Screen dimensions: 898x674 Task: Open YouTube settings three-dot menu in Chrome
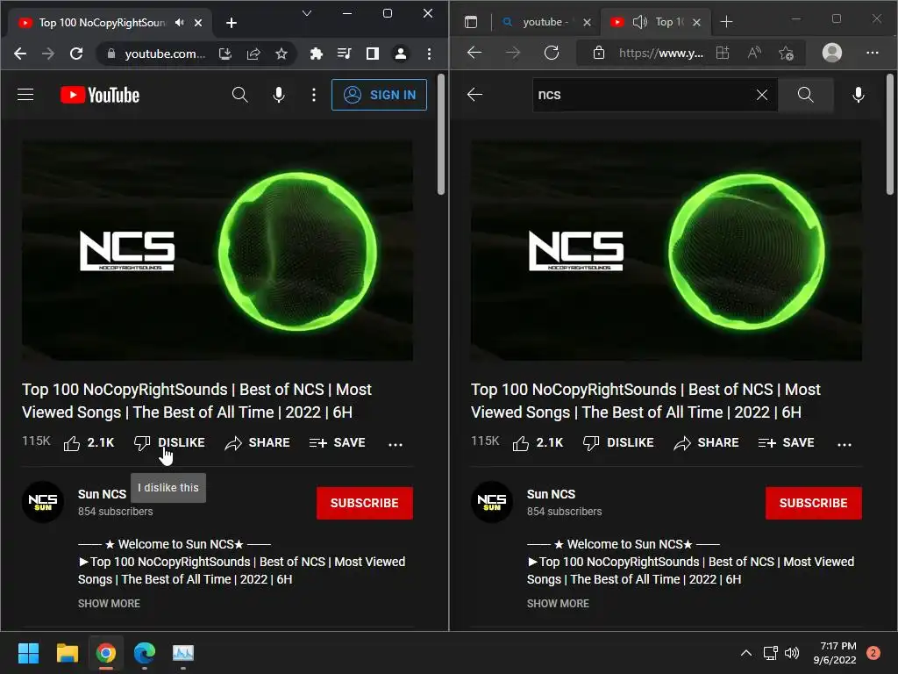(314, 95)
